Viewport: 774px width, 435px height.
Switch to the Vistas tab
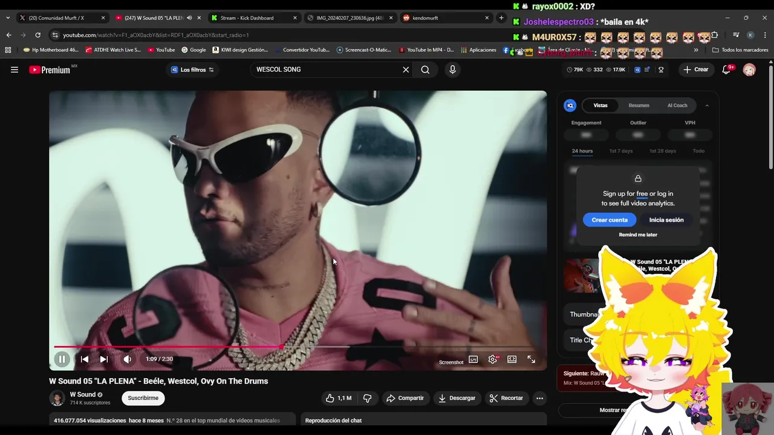pyautogui.click(x=600, y=105)
